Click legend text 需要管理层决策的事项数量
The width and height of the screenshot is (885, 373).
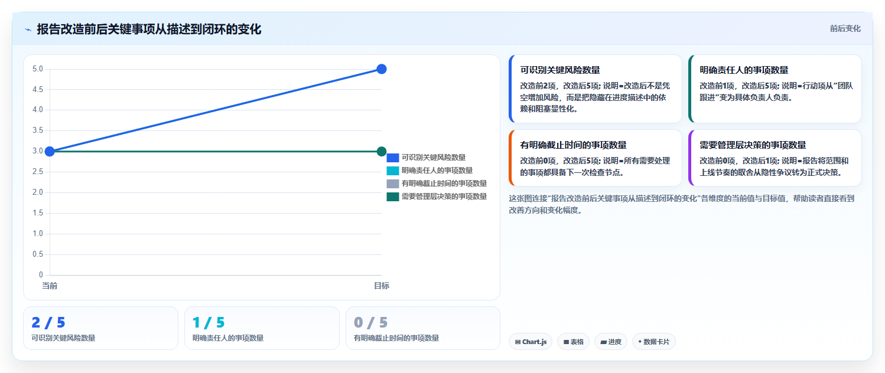point(444,197)
